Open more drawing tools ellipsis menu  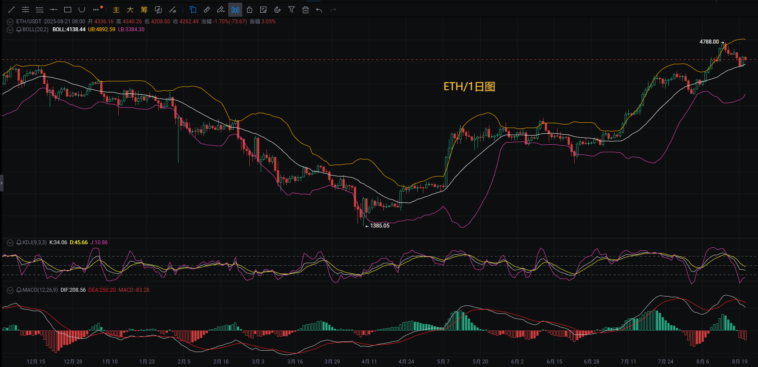point(96,10)
